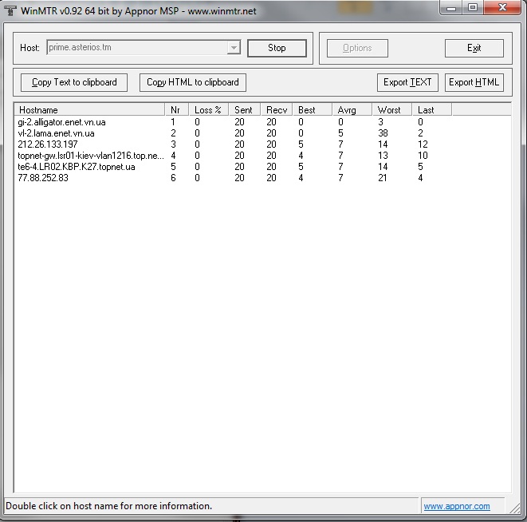527x522 pixels.
Task: Click the Exit button
Action: pos(474,48)
